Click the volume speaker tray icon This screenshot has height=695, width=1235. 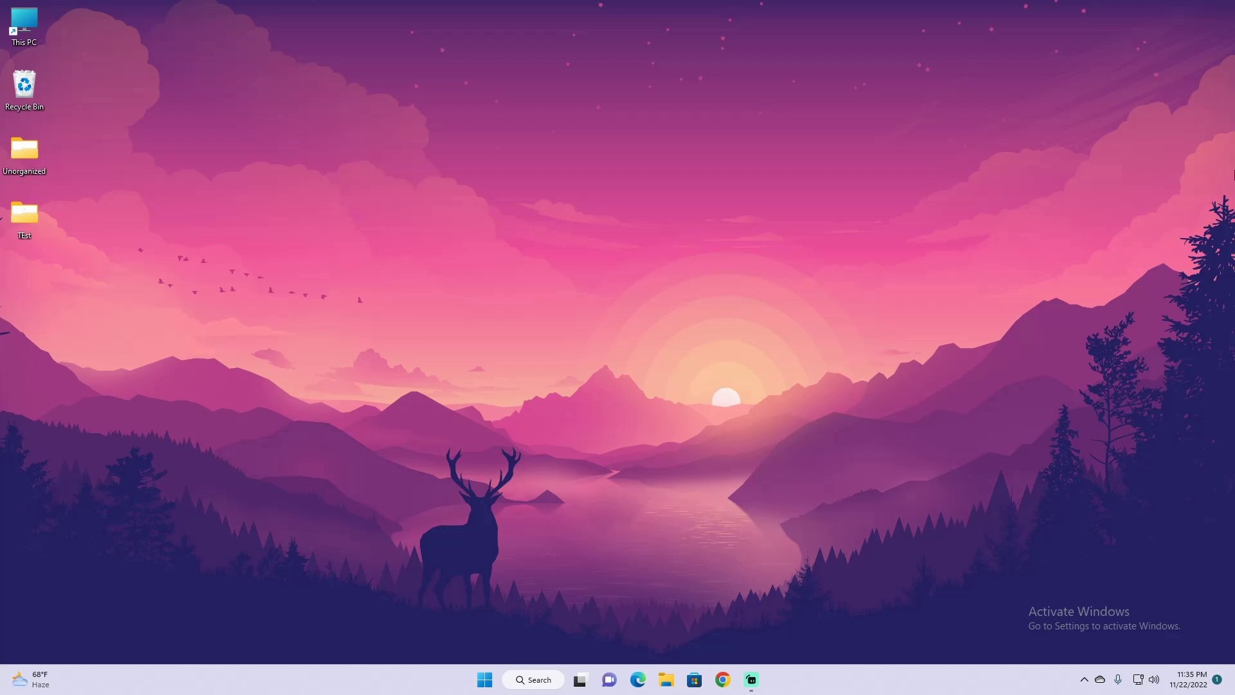pyautogui.click(x=1154, y=680)
